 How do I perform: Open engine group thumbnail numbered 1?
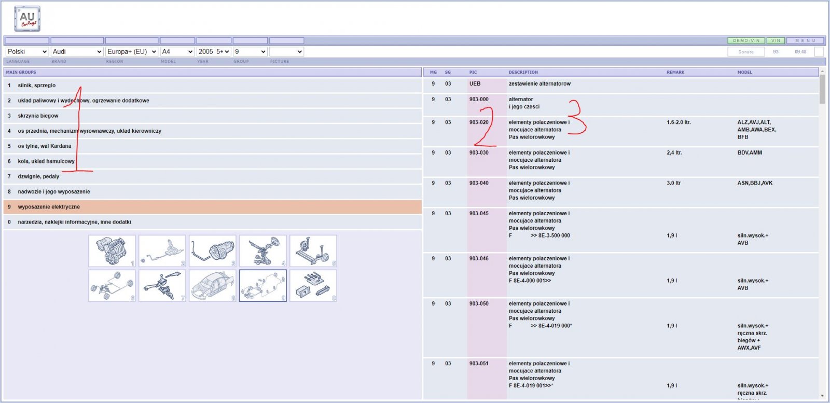[x=112, y=251]
